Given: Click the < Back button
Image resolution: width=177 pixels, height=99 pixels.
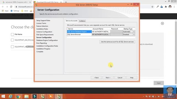Looking at the screenshot, I should pyautogui.click(x=96, y=78).
